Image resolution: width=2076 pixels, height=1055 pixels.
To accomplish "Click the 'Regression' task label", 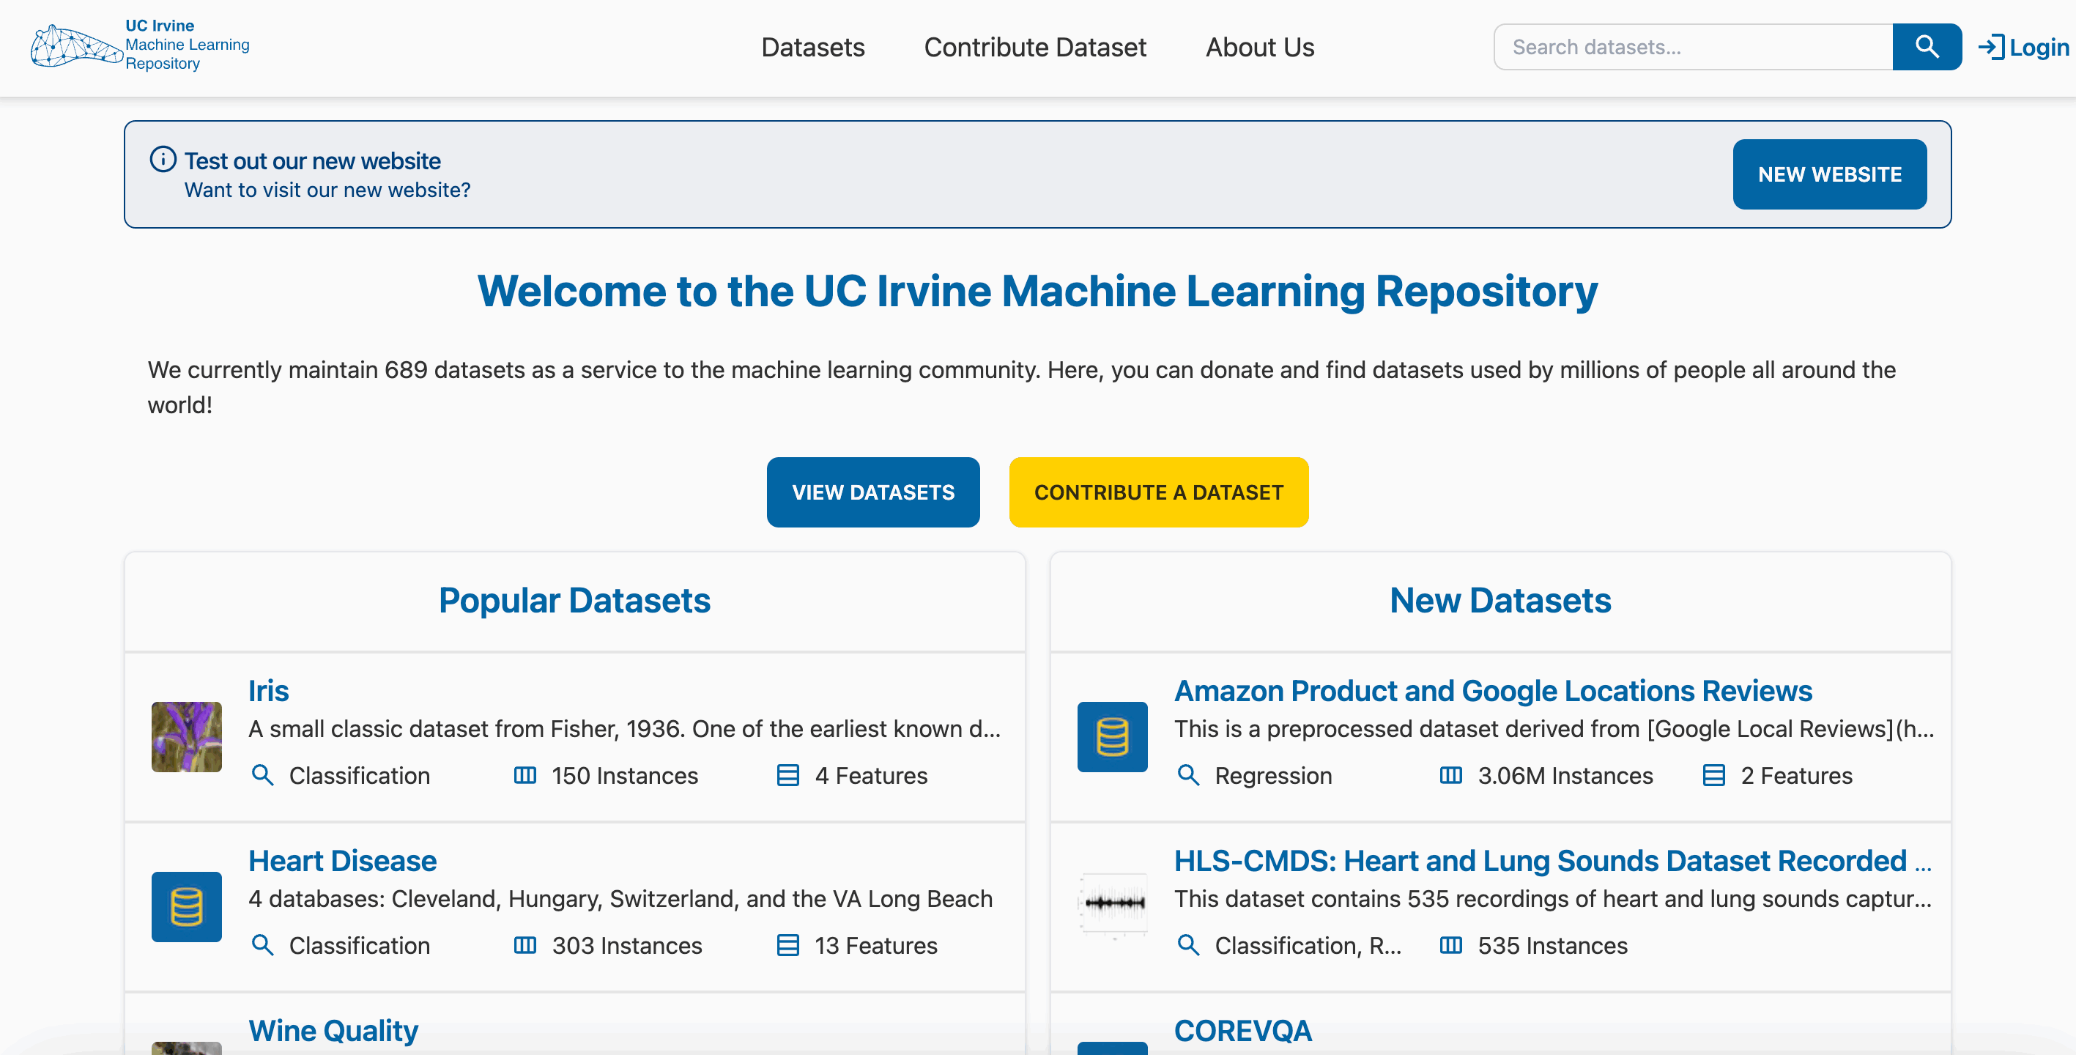I will click(x=1272, y=775).
